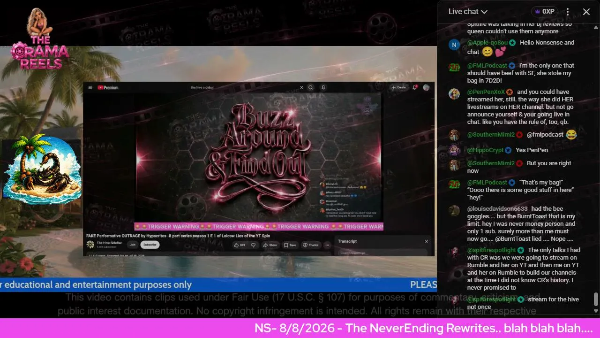Click @FMLPodcast username above "That's my bag!"
This screenshot has width=600, height=338.
[487, 183]
